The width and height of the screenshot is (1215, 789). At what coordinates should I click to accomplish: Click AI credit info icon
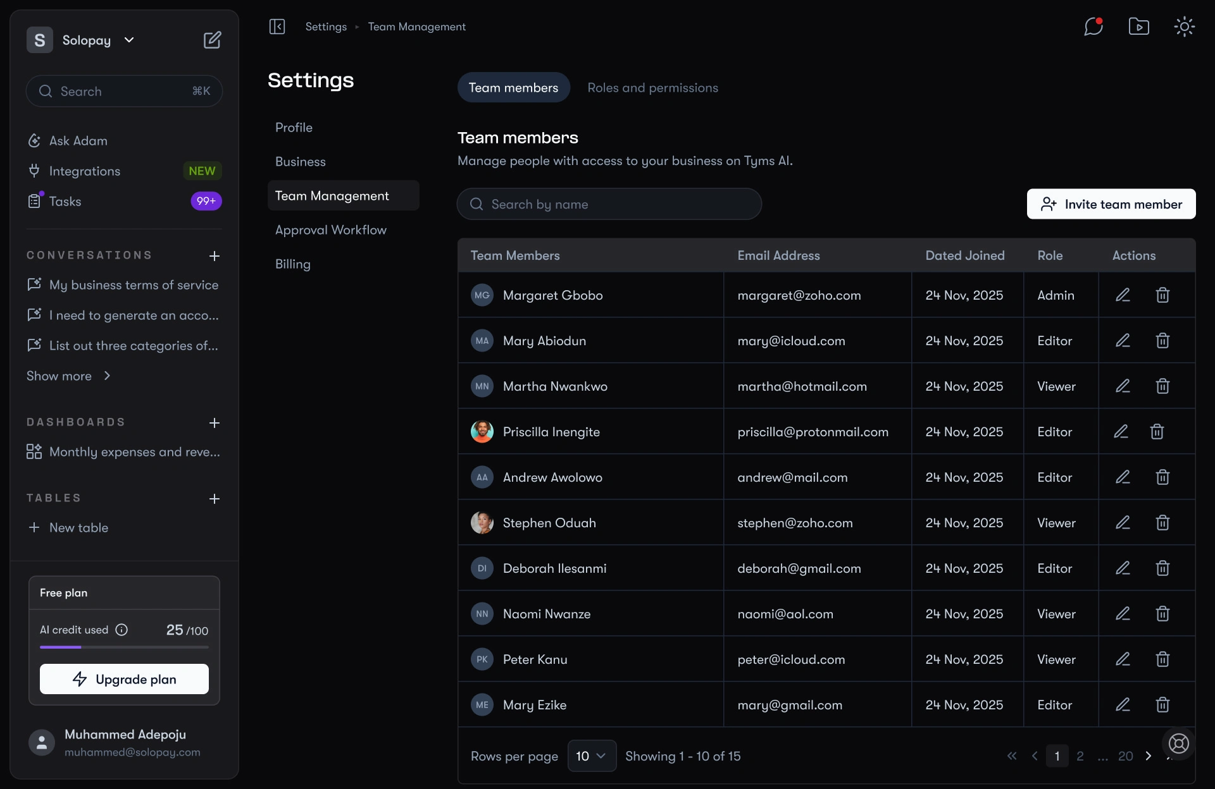point(121,630)
